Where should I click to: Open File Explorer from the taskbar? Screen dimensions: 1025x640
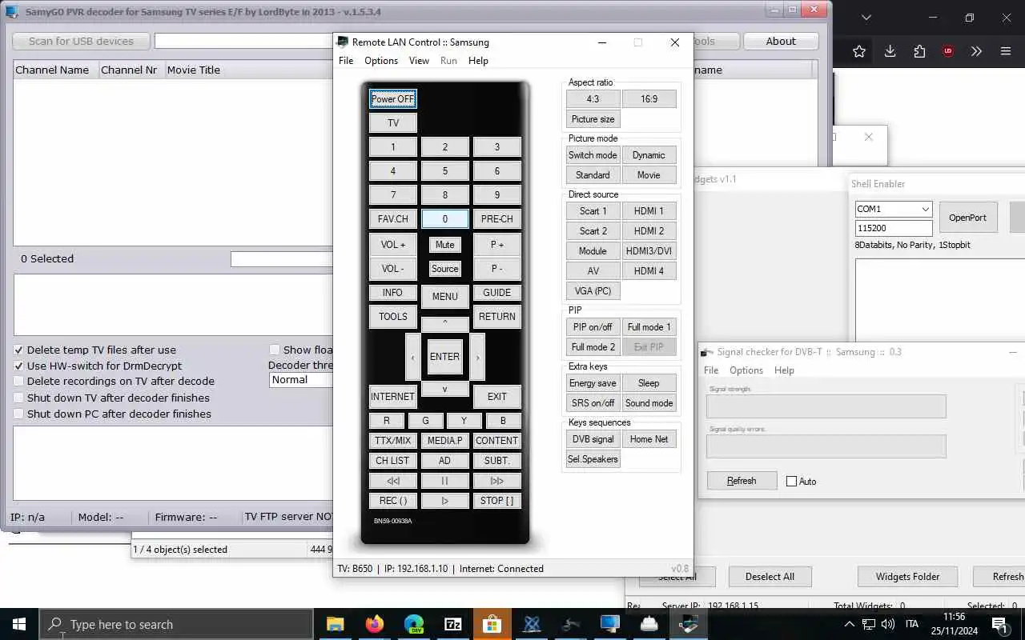tap(336, 624)
